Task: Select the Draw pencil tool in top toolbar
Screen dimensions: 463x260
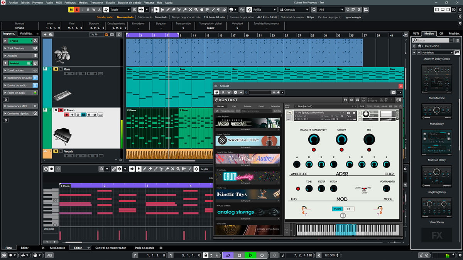Action: (x=167, y=9)
